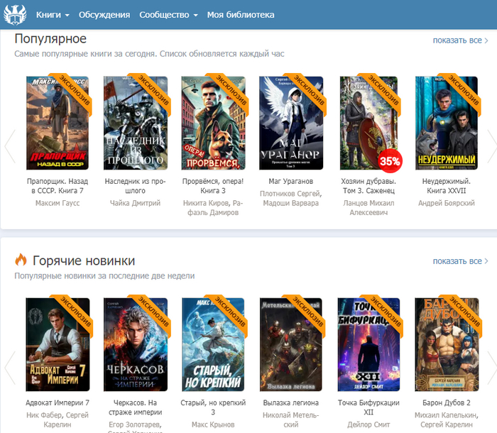
Task: Click the site logo in the header
Action: click(x=15, y=14)
